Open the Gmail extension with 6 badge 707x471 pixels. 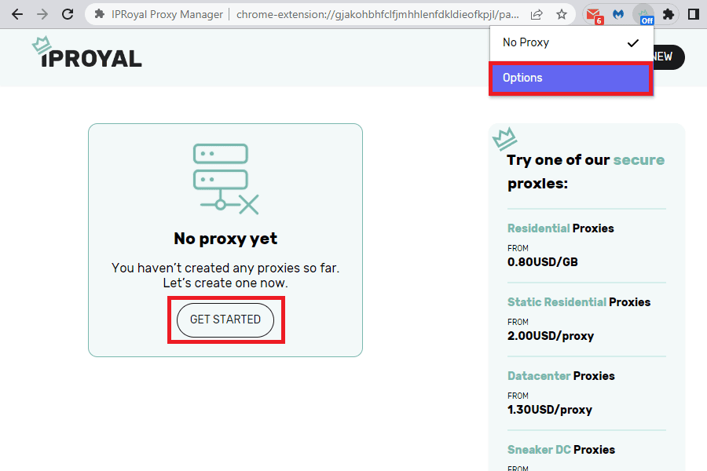pos(595,16)
